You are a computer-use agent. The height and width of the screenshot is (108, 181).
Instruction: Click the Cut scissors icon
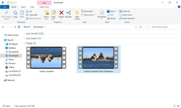(x=27, y=11)
